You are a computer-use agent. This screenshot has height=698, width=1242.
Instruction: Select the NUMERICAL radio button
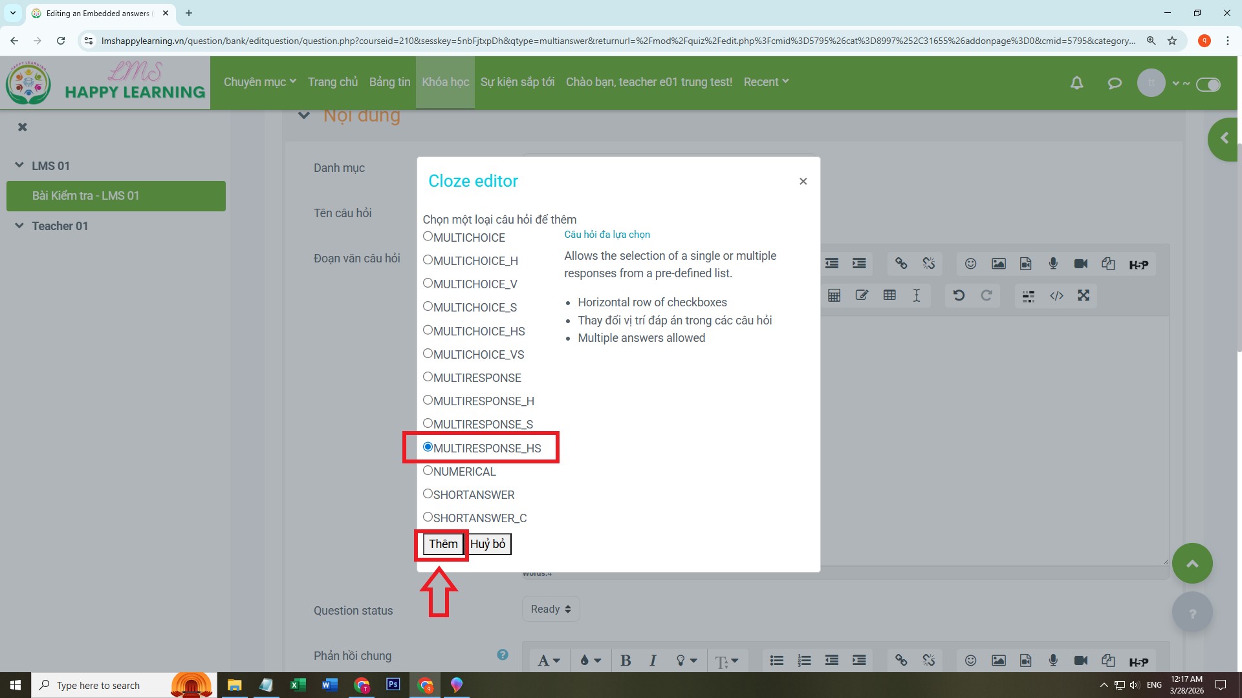tap(428, 471)
